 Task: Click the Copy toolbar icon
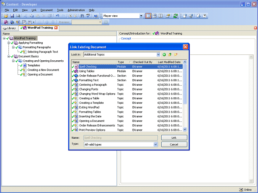31,16
